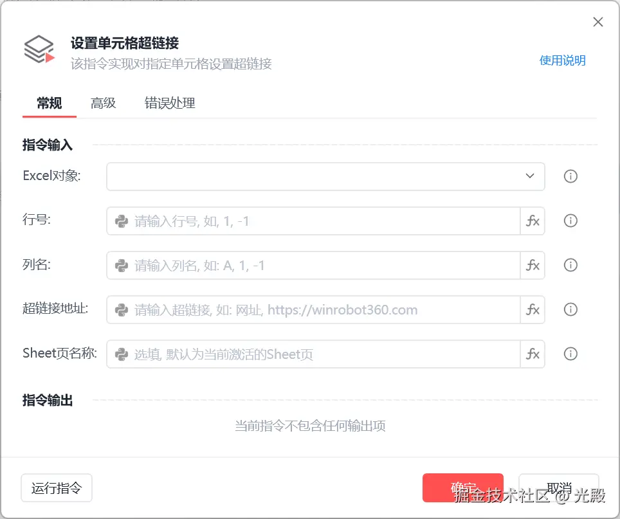Click the 运行指令 button
The width and height of the screenshot is (620, 519).
click(57, 487)
